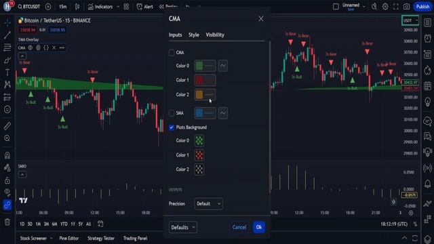
Task: Open the watchlist panel icon
Action: [428, 22]
